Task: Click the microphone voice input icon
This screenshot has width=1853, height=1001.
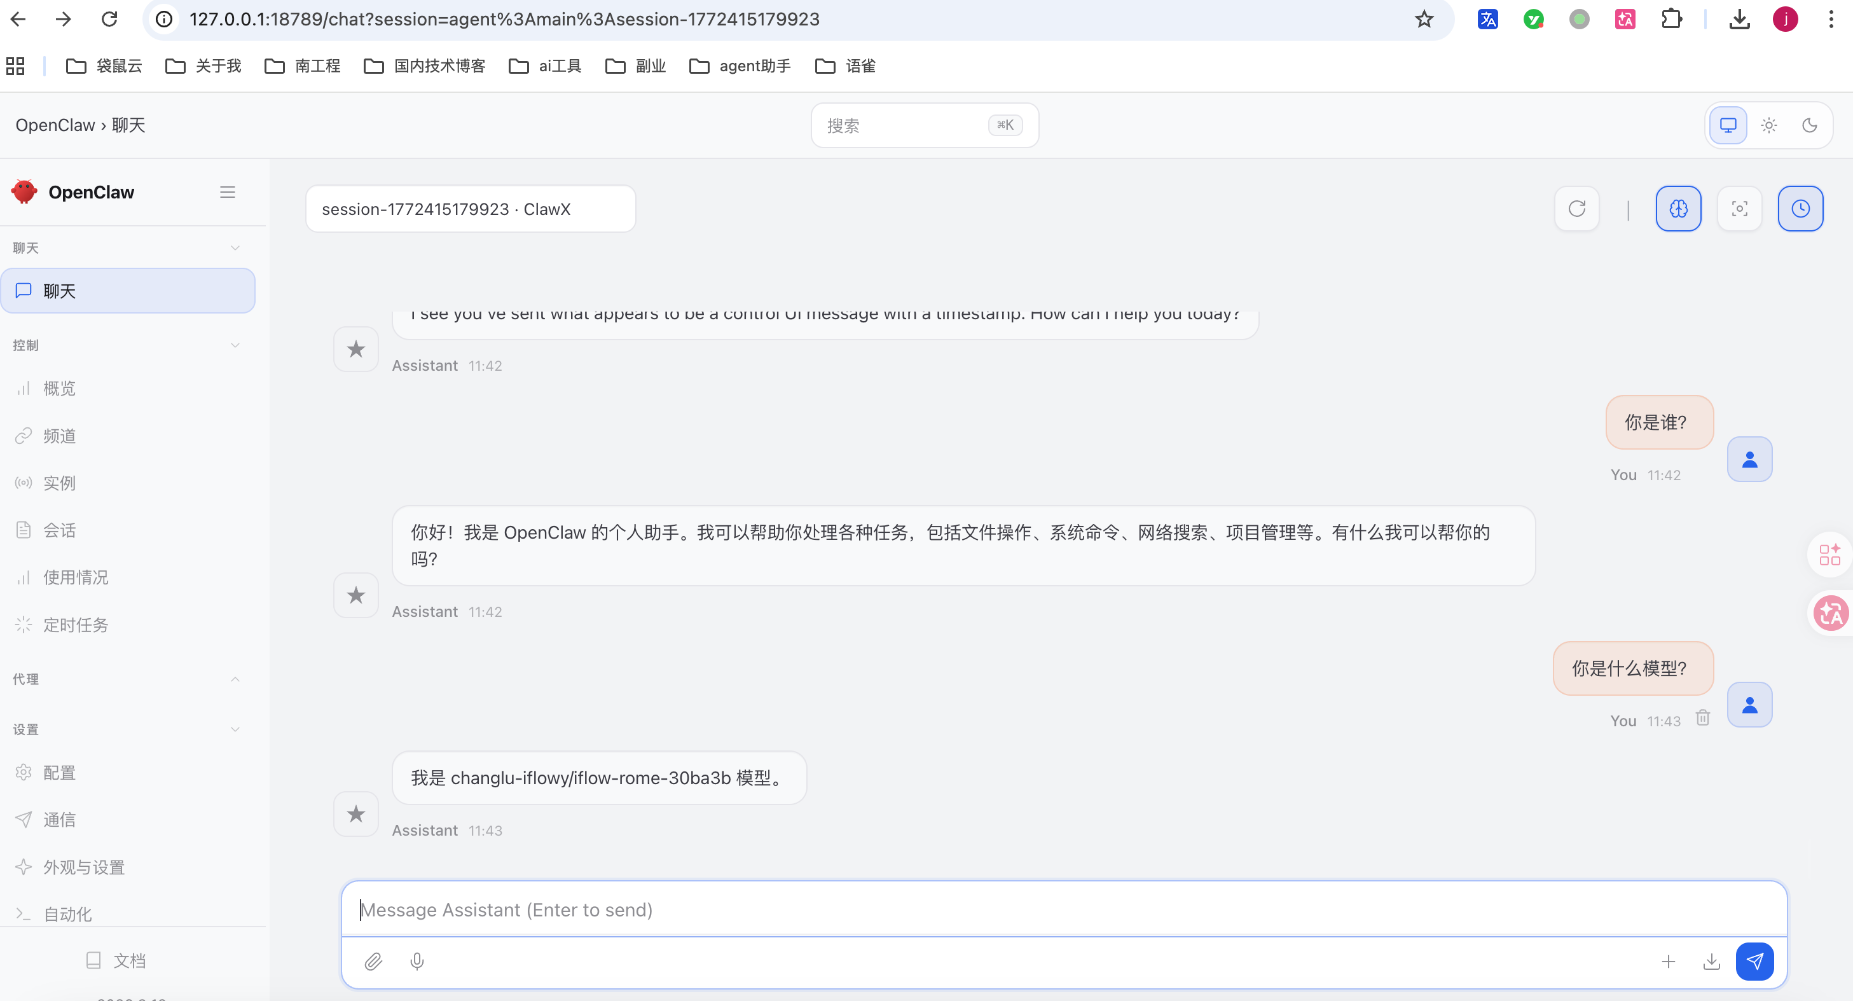Action: coord(417,962)
